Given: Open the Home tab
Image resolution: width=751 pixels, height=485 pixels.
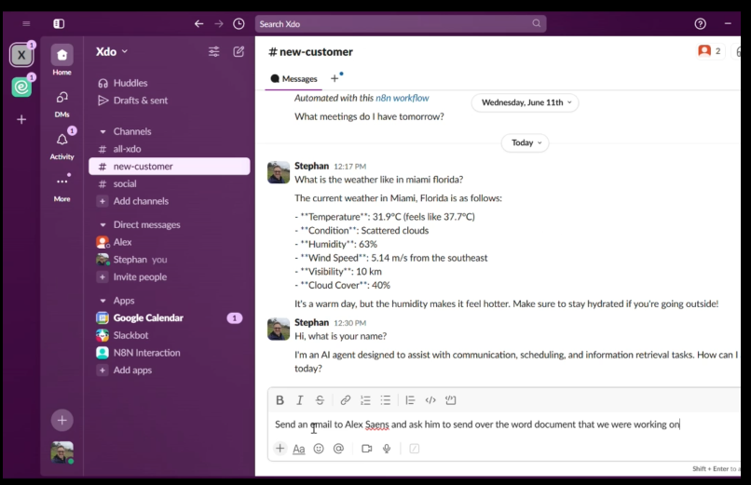Looking at the screenshot, I should click(61, 60).
